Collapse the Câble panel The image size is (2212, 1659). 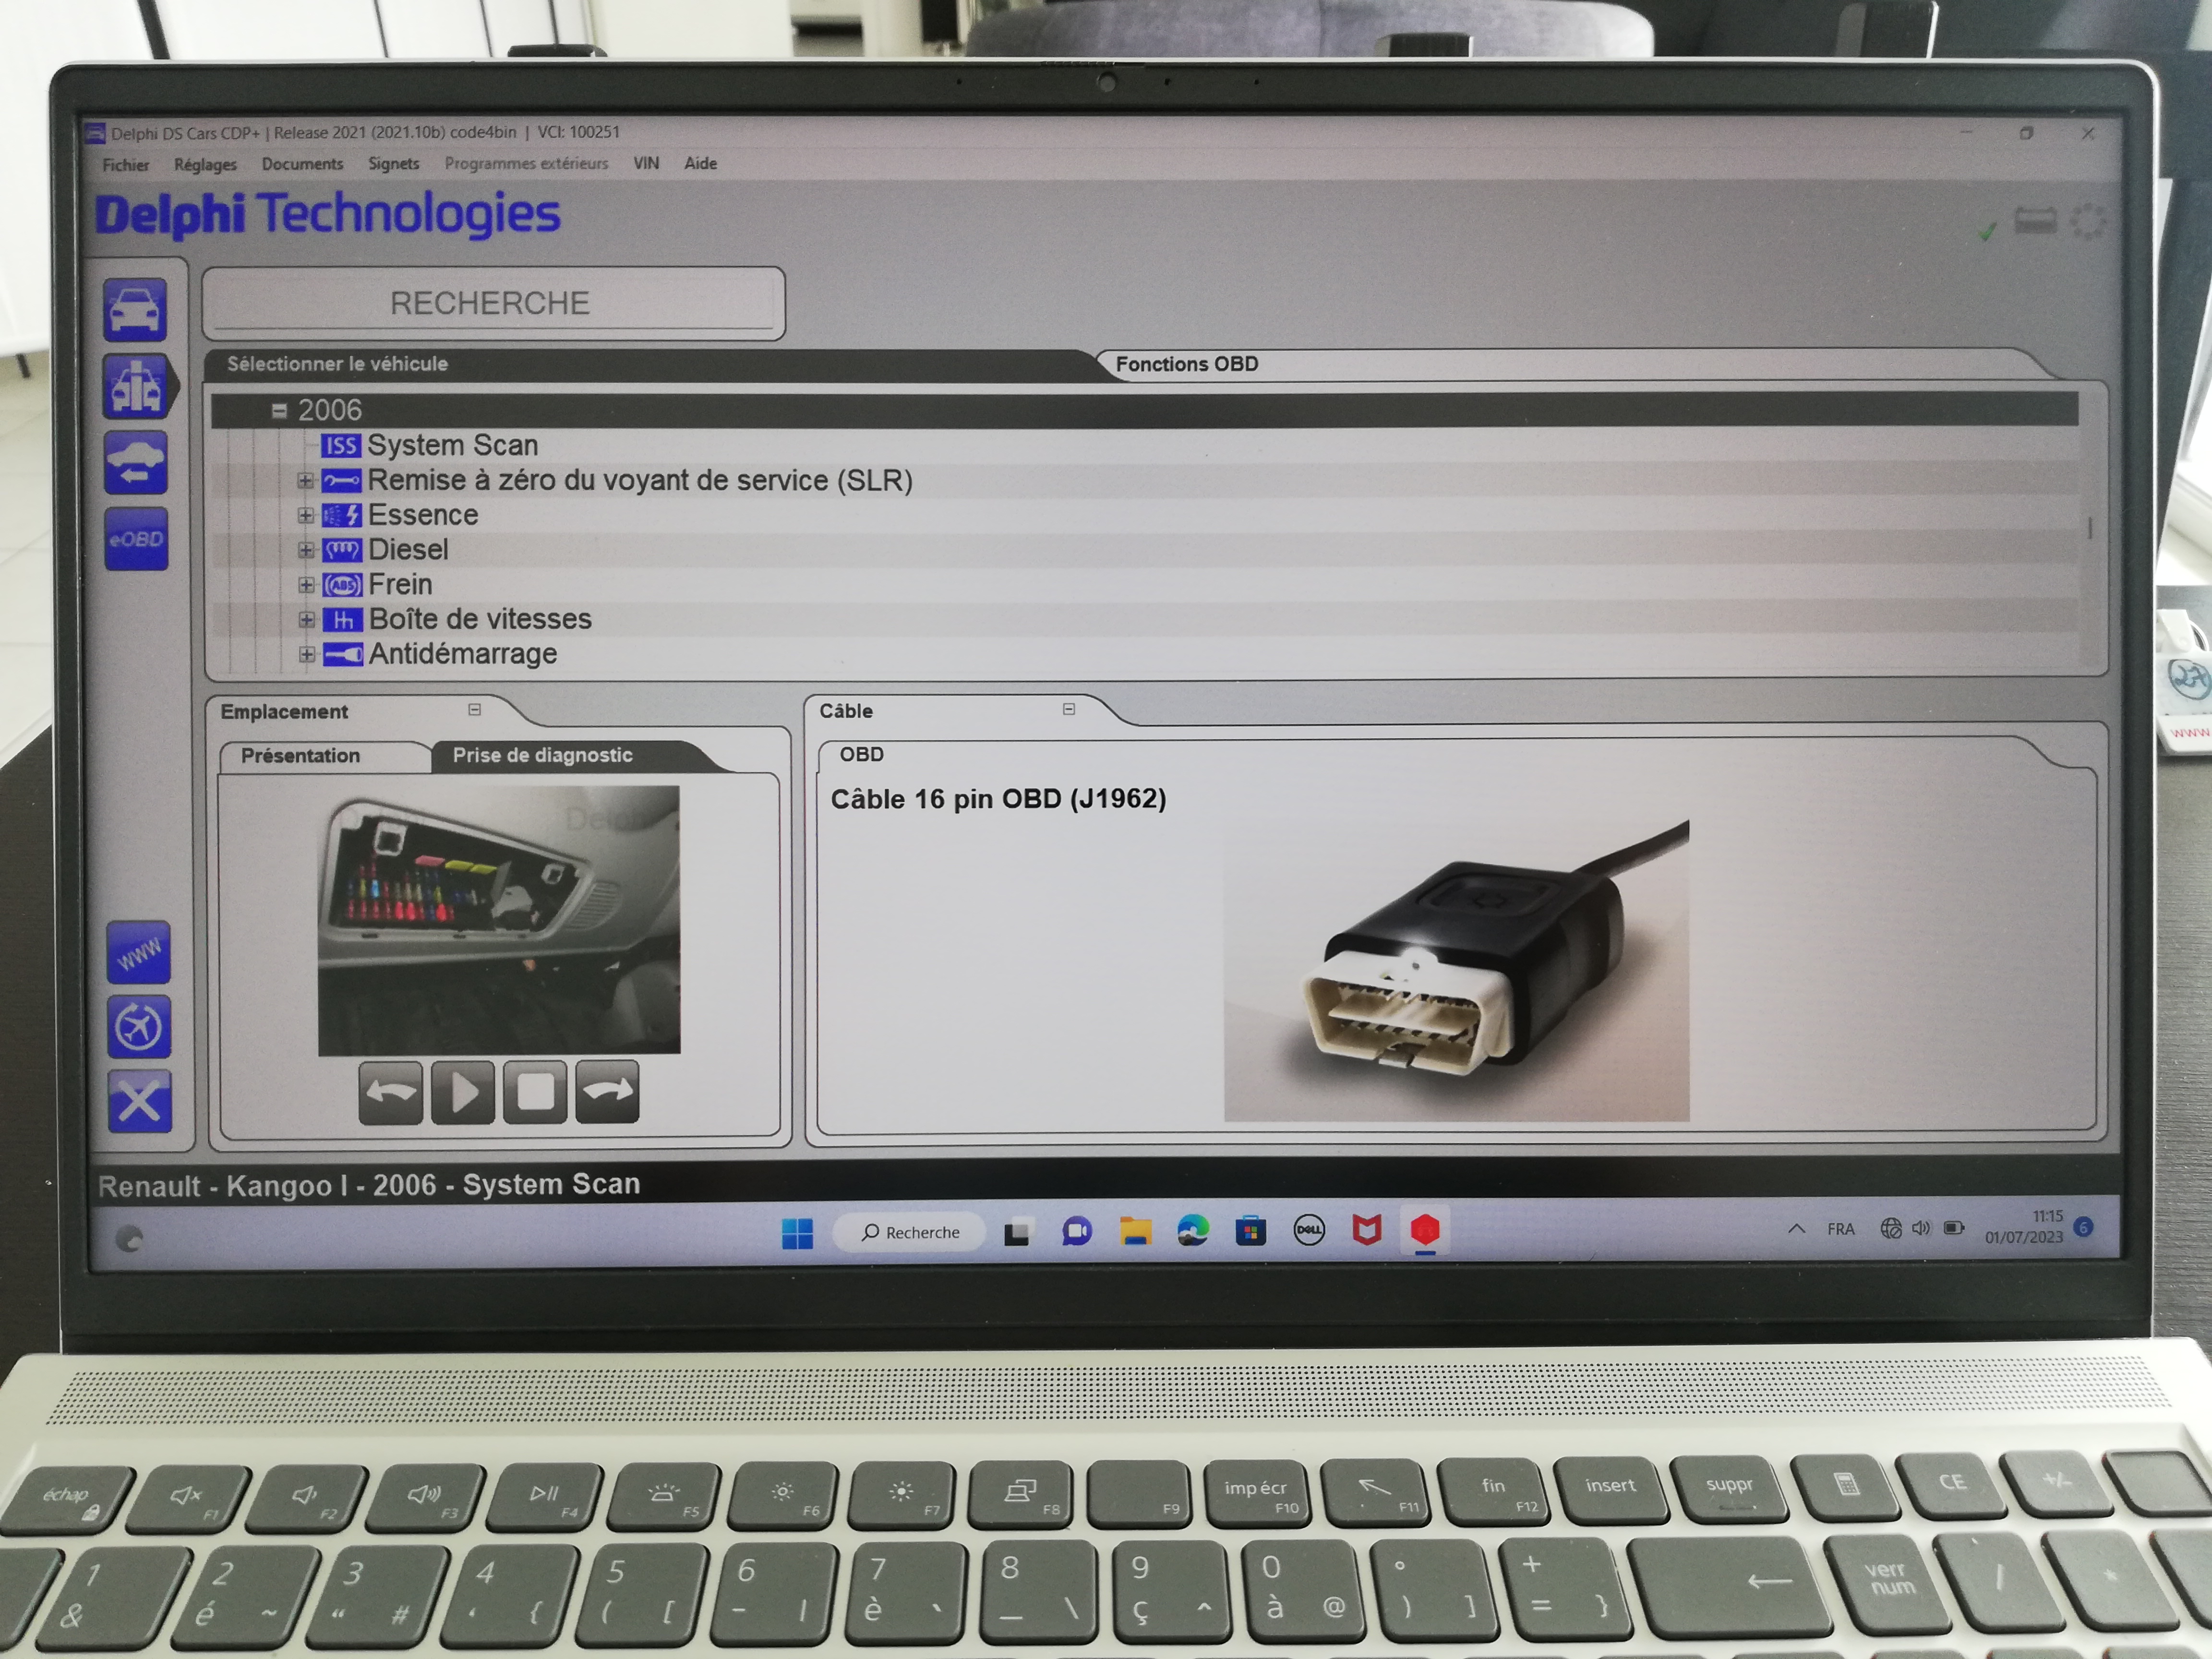click(x=1069, y=709)
